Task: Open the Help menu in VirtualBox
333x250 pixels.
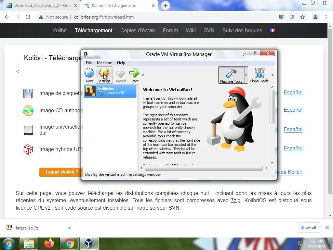Action: [x=121, y=63]
